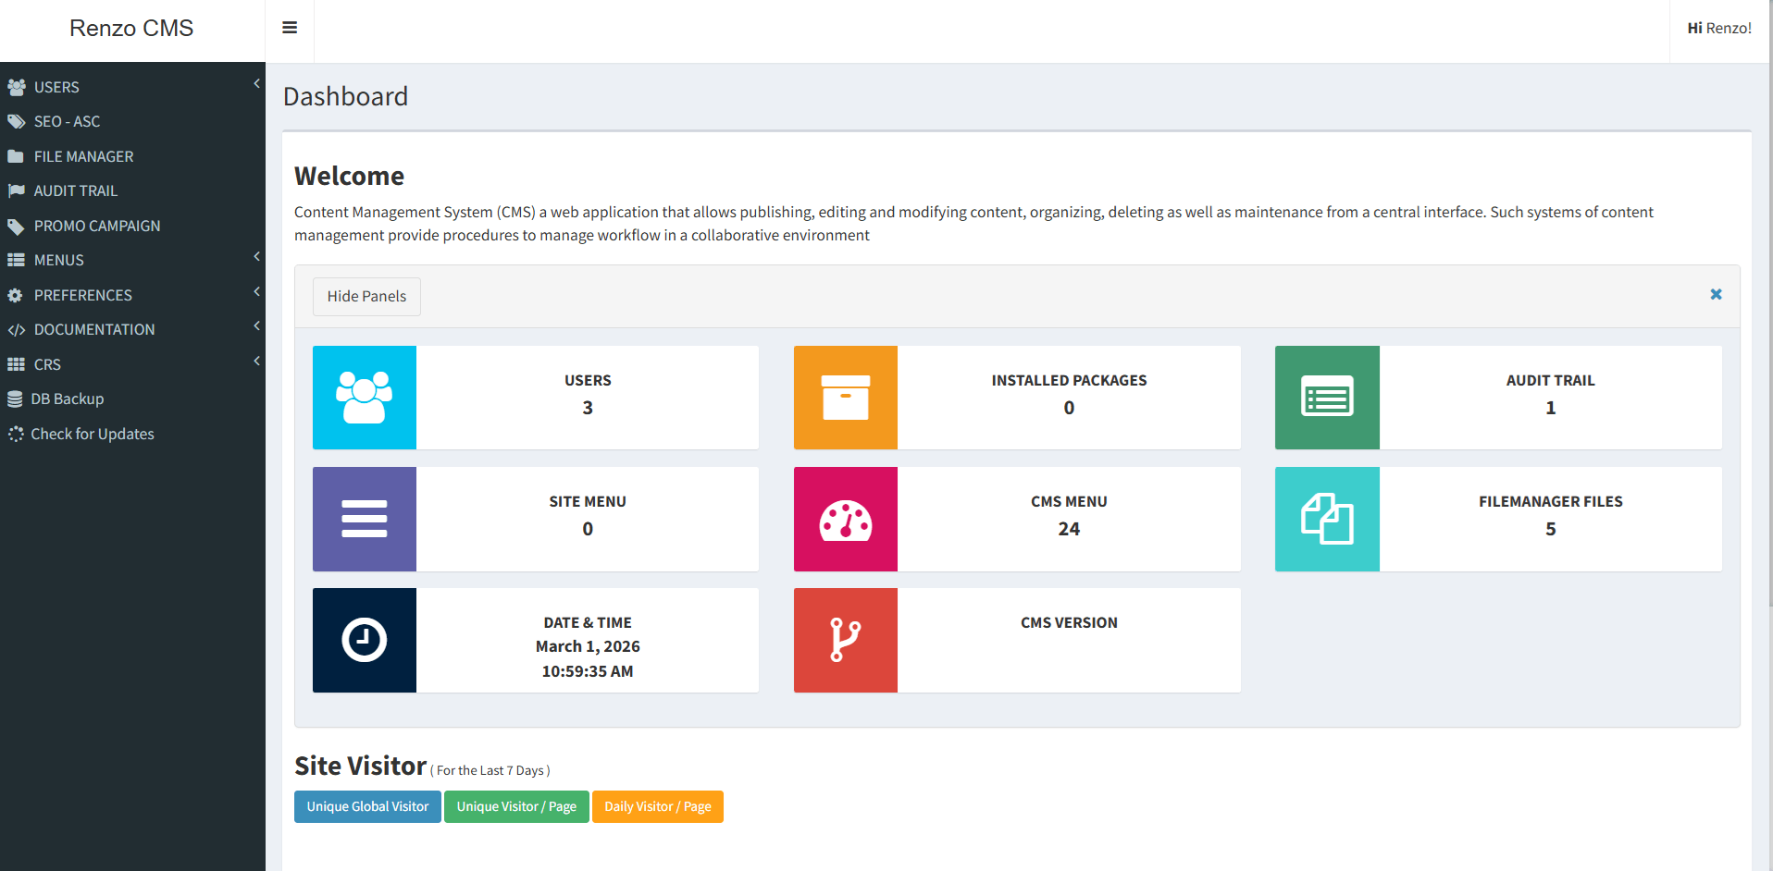The image size is (1773, 871).
Task: Click the orange Installed Packages archive icon
Action: coord(846,398)
